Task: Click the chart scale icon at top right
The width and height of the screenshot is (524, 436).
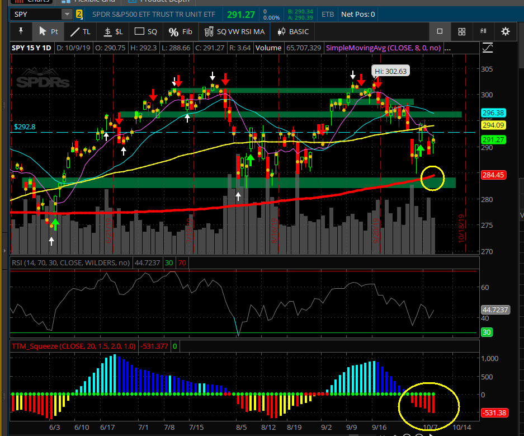Action: (487, 48)
